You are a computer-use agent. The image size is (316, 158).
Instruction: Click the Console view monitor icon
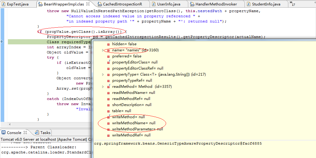click(4, 132)
